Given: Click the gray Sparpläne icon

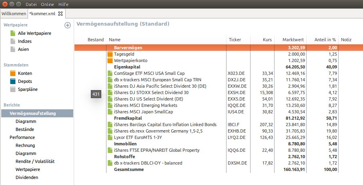Looking at the screenshot, I should (x=13, y=89).
